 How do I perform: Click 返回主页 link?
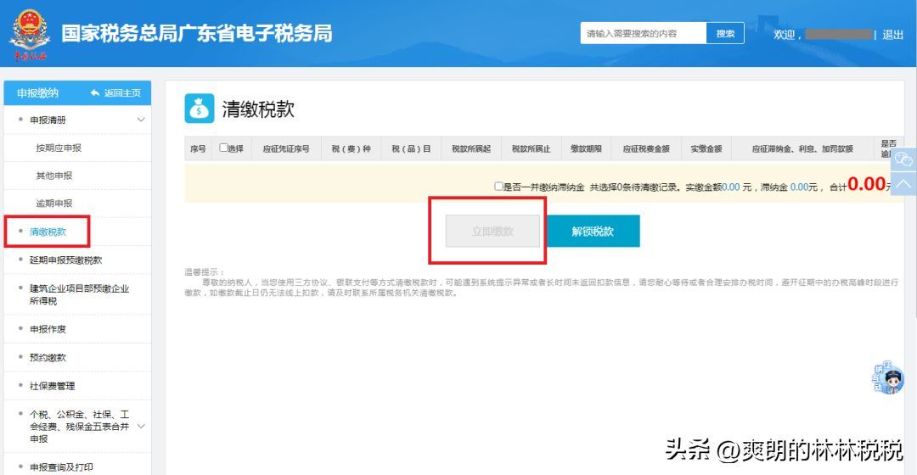point(122,93)
